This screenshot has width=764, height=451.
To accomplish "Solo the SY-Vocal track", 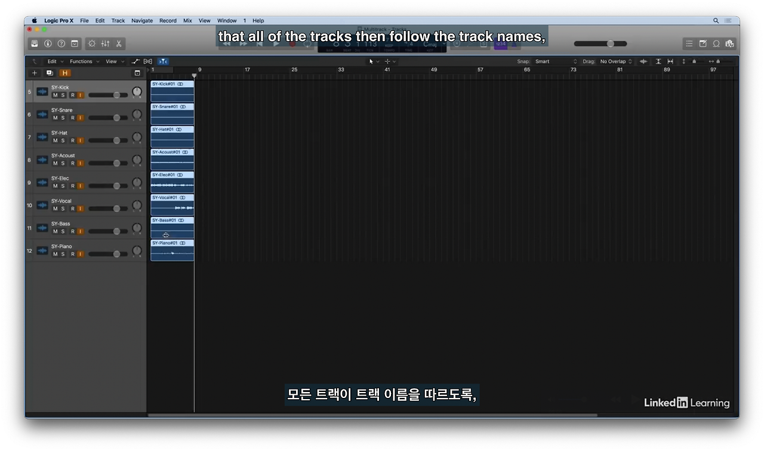I will (x=63, y=209).
